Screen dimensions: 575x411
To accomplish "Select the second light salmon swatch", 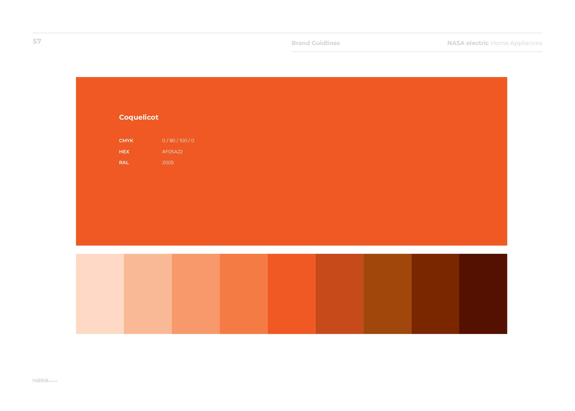I will coord(148,294).
